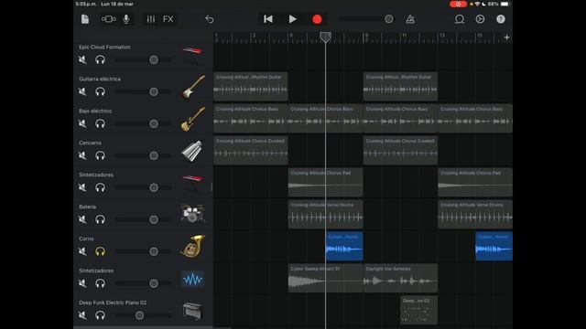The width and height of the screenshot is (586, 329).
Task: Solo the Batería track
Action: click(100, 219)
